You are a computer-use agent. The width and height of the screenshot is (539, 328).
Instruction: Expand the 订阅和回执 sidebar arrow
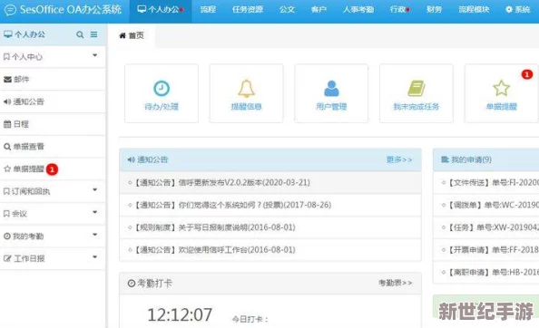(95, 189)
